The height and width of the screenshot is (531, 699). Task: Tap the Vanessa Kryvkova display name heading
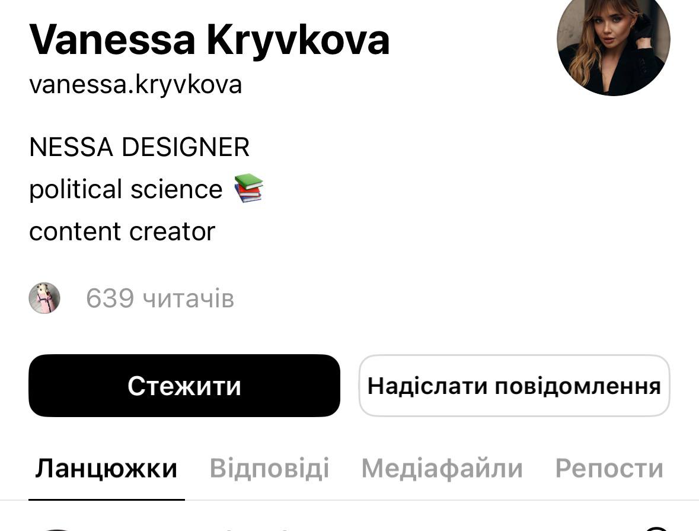click(x=209, y=40)
